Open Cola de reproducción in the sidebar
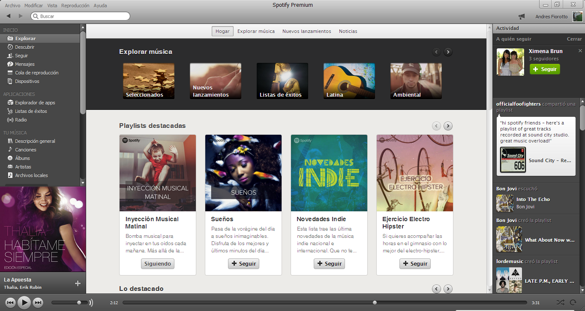 point(40,73)
